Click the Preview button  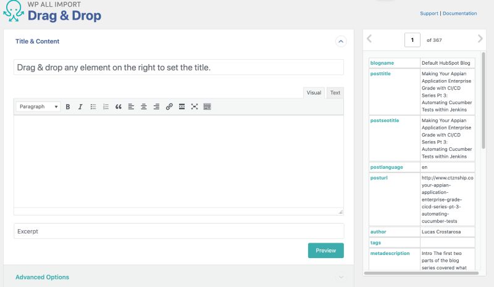[x=326, y=251]
